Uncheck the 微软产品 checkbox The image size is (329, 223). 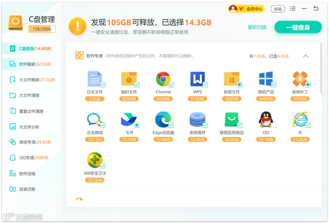click(274, 85)
